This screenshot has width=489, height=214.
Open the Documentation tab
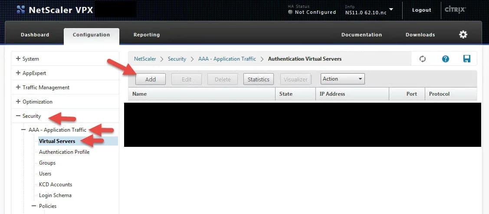click(x=361, y=35)
